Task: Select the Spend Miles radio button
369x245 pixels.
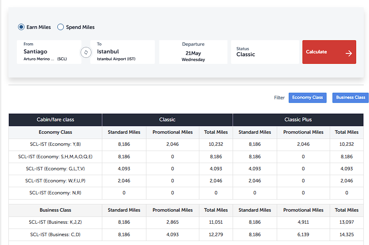Action: pyautogui.click(x=61, y=27)
